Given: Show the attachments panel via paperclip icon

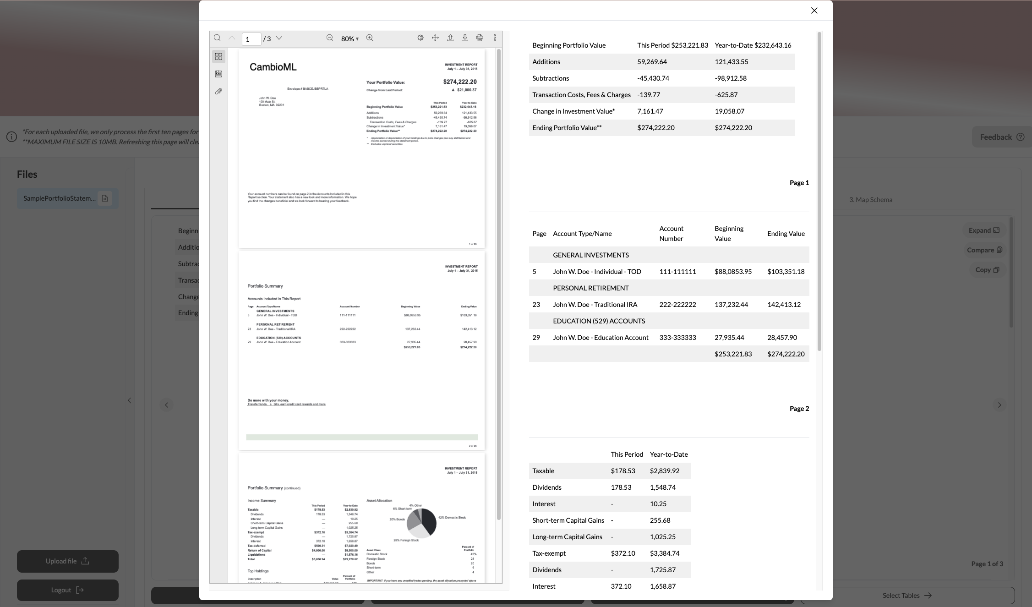Looking at the screenshot, I should (218, 92).
